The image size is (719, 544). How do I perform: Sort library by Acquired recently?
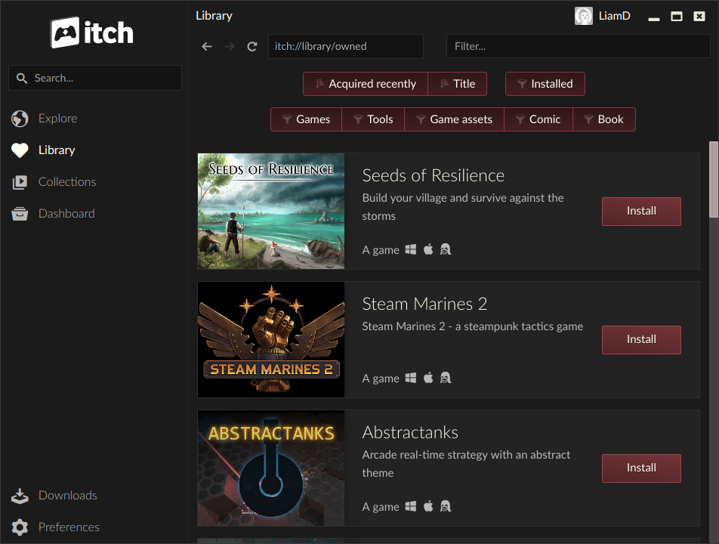[x=366, y=84]
